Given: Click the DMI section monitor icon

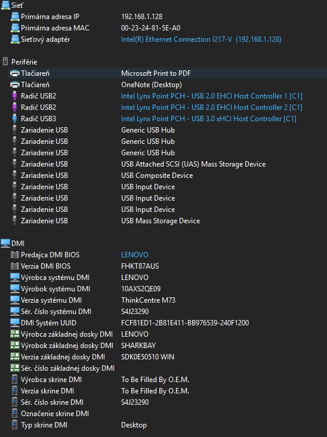Looking at the screenshot, I should (5, 244).
